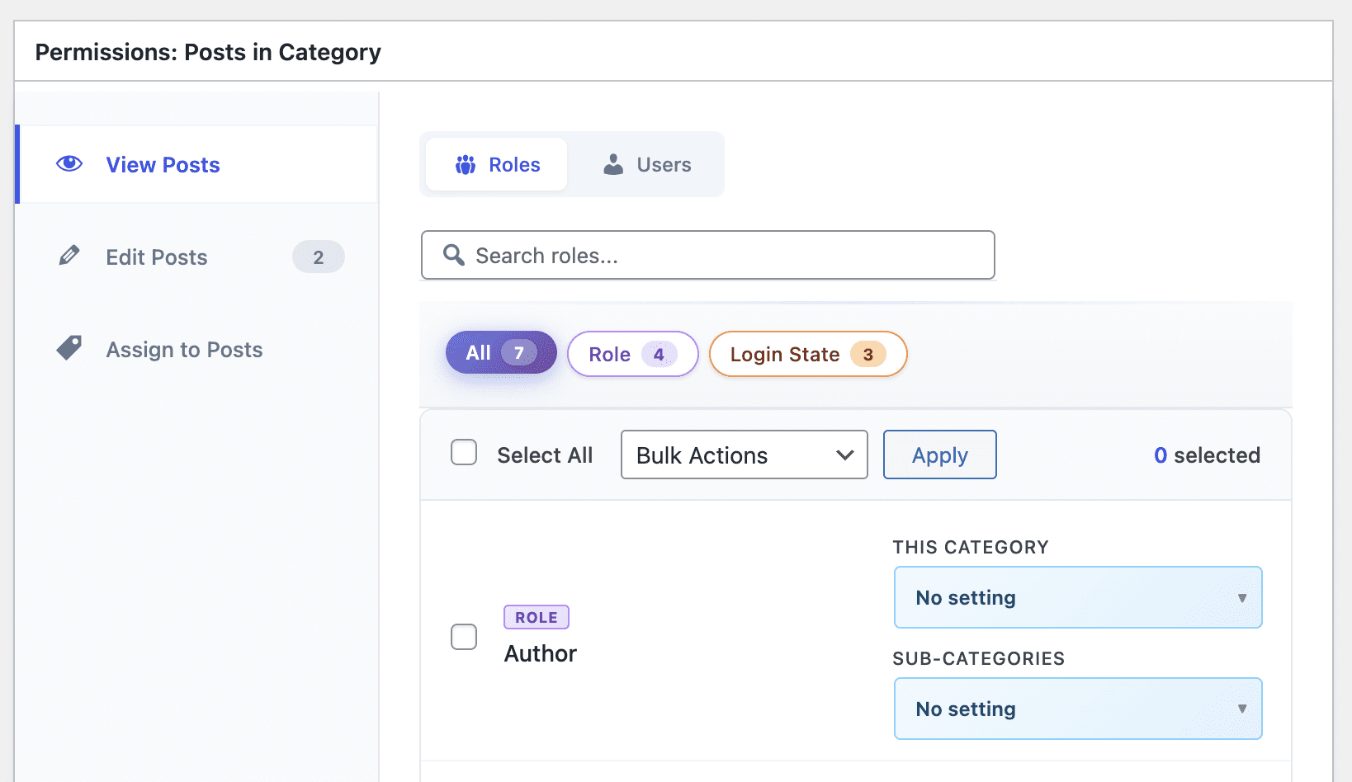This screenshot has height=782, width=1352.
Task: Open the Assign to Posts section
Action: coord(184,350)
